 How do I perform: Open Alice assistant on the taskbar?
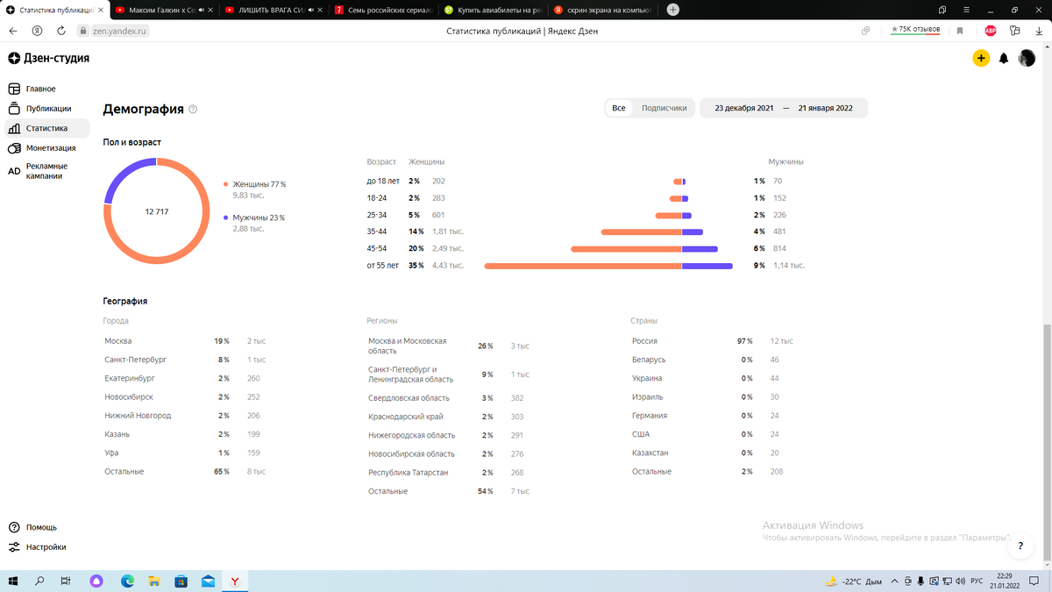[x=97, y=581]
